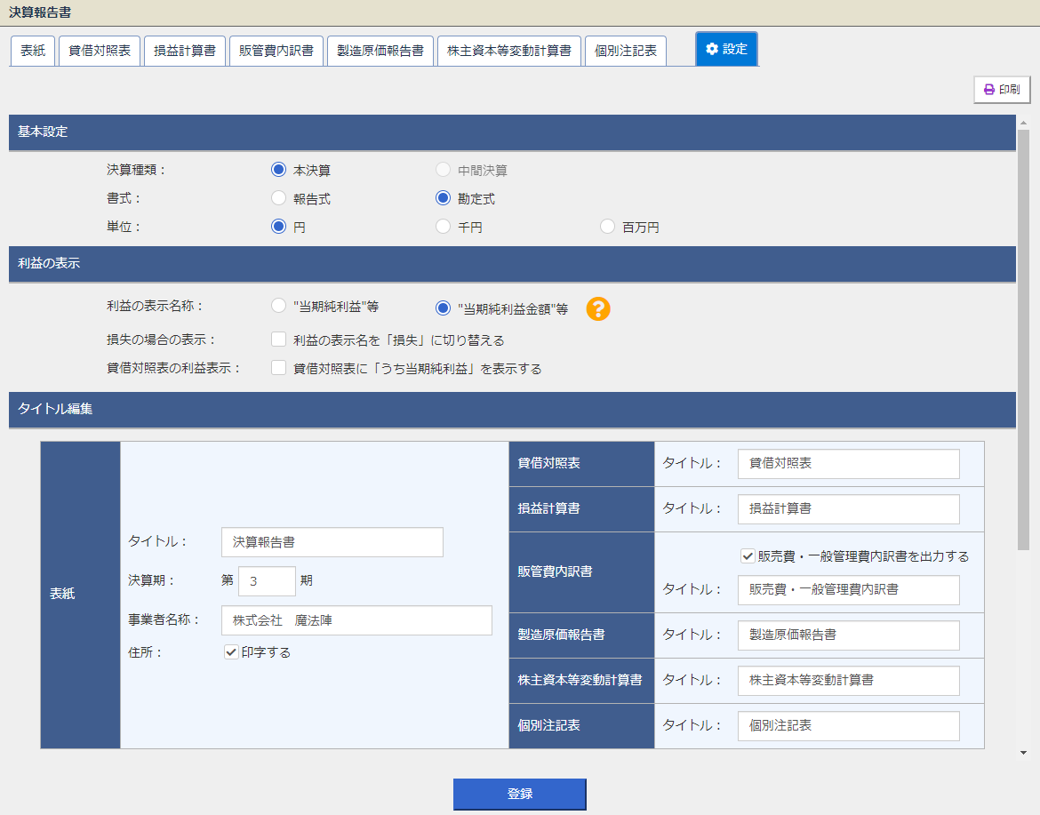Click the 表紙 title input field
Viewport: 1040px width, 815px height.
pos(332,542)
